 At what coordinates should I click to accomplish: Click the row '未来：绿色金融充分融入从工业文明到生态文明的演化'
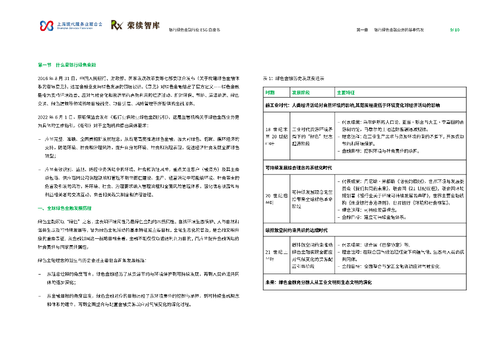point(365,282)
